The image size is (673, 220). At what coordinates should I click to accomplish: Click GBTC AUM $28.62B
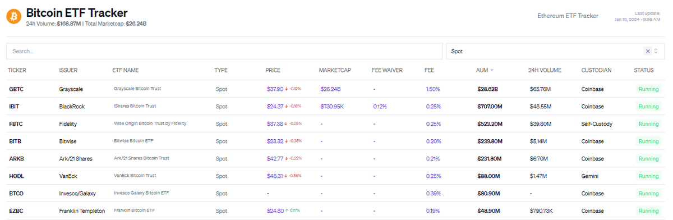tap(488, 89)
